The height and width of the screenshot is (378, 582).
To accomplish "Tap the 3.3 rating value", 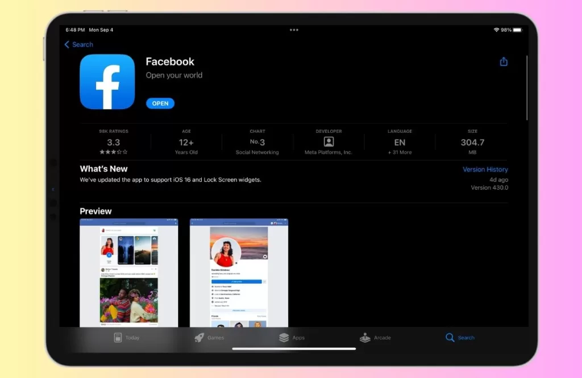I will [x=113, y=142].
